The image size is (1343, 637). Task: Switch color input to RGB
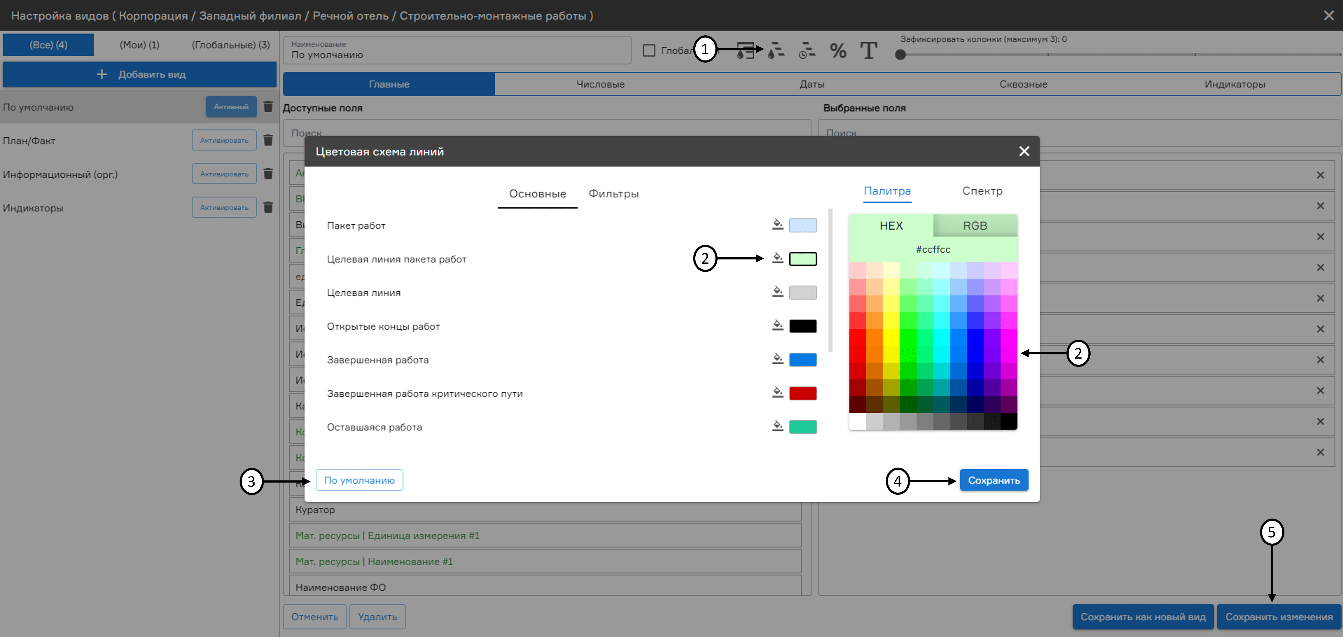(x=975, y=226)
